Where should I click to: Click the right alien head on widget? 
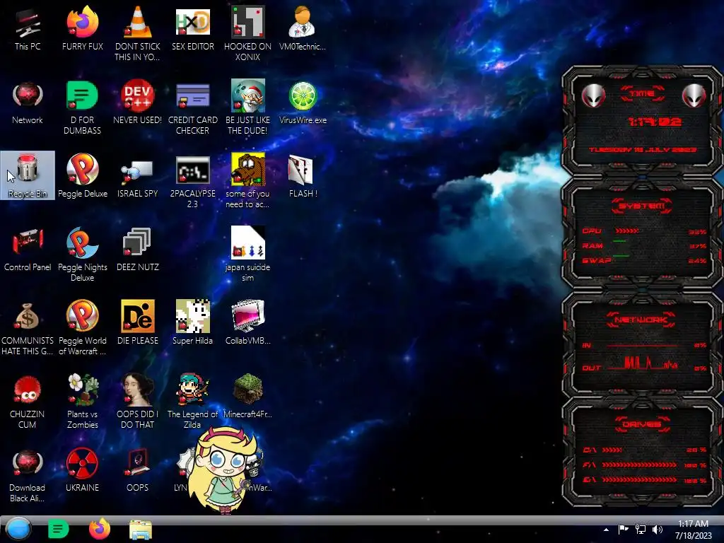[694, 96]
